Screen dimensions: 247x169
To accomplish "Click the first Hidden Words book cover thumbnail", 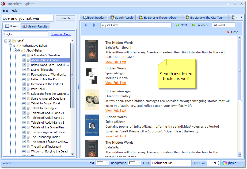I will (92, 51).
